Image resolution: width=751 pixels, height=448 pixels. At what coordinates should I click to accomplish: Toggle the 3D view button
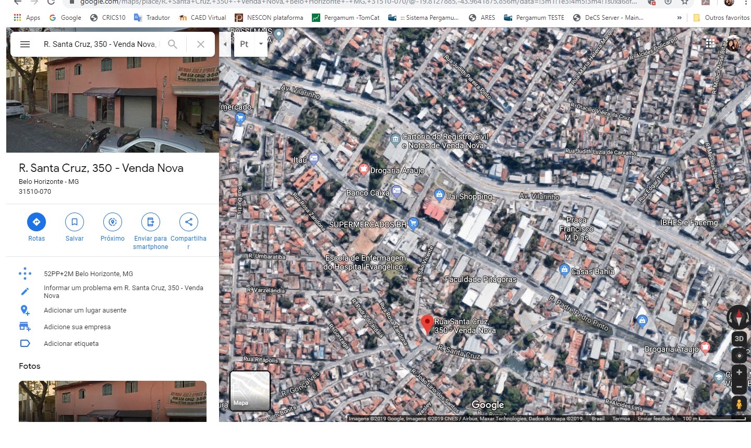739,339
